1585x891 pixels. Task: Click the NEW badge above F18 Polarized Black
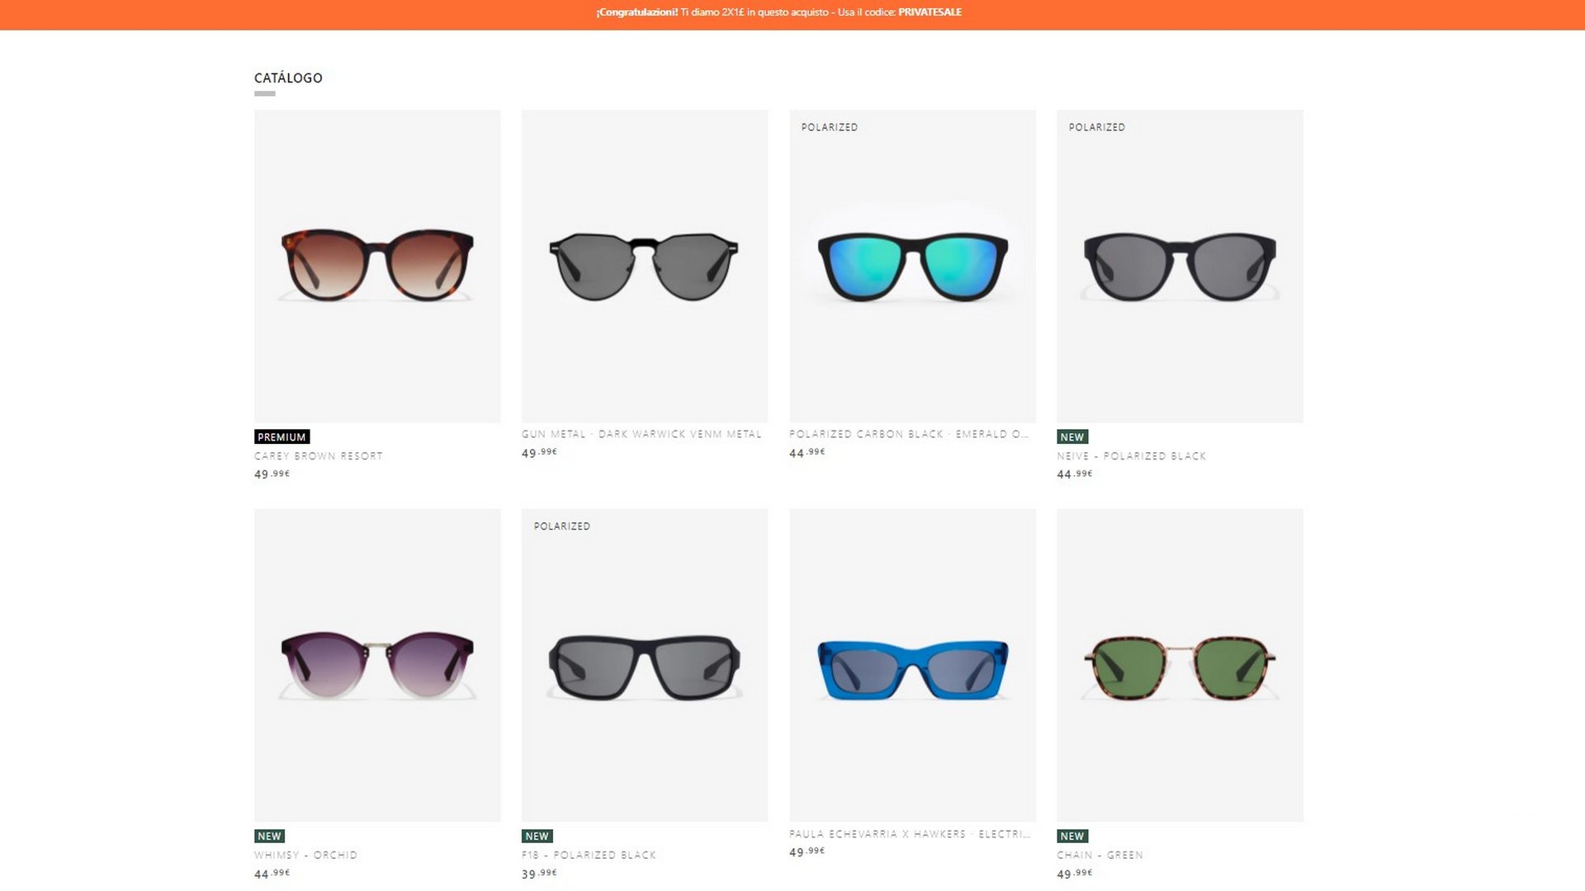coord(537,836)
